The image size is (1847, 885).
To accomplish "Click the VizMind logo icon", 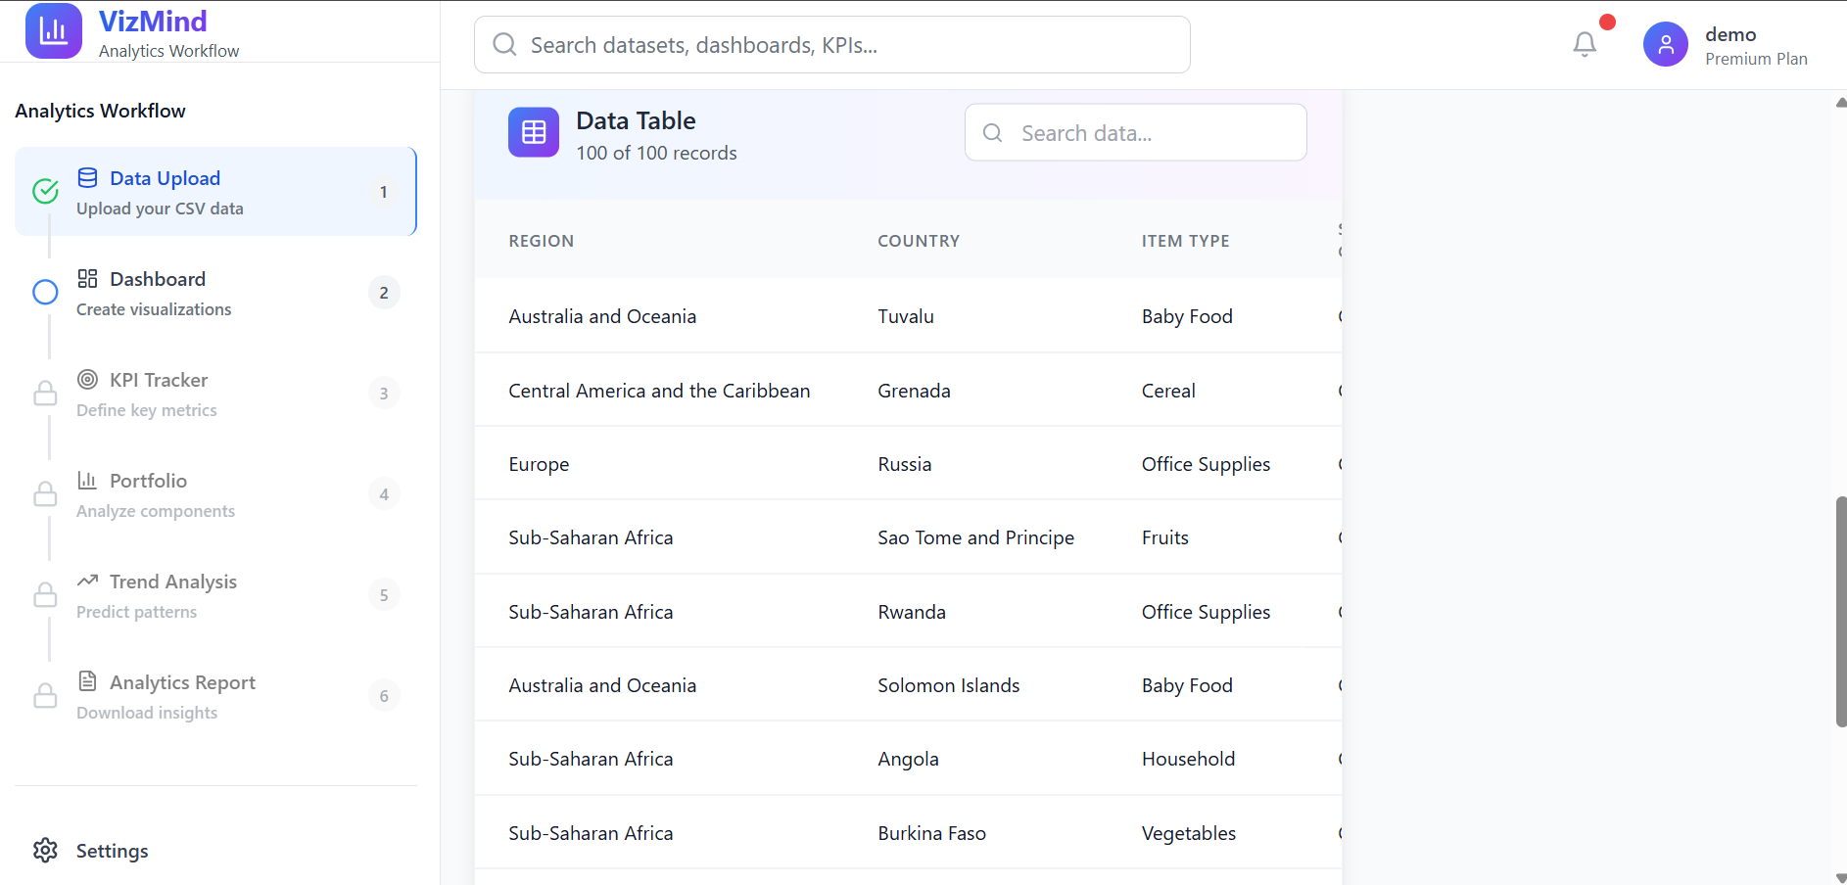I will pos(53,31).
